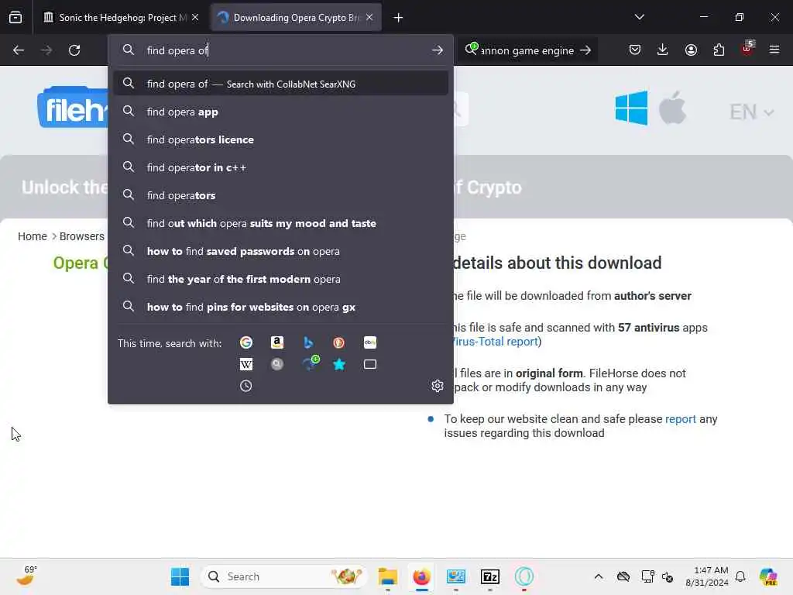Screen dimensions: 793x595
Task: Choose the Windows platform logo on FileHorse
Action: 631,108
